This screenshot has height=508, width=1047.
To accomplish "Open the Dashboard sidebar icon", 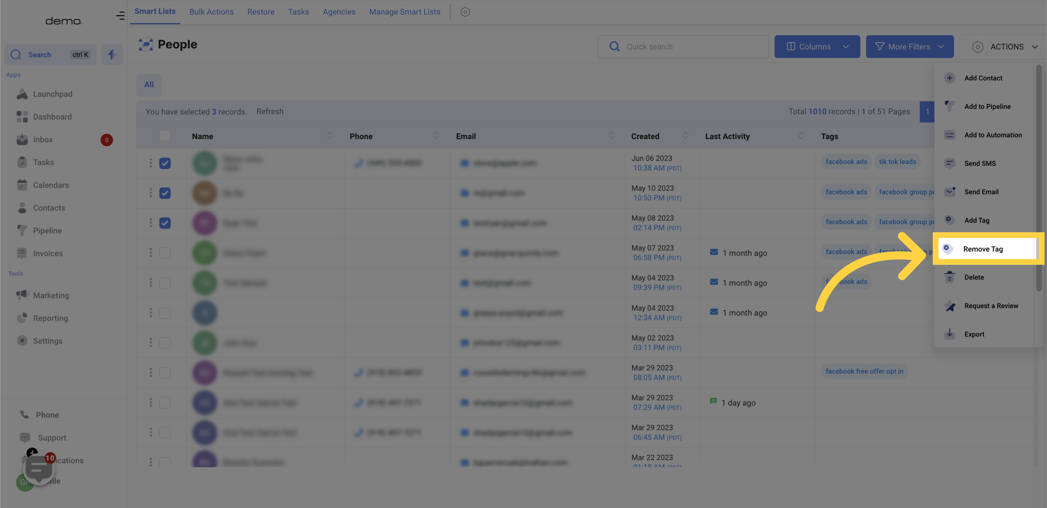I will pos(22,117).
